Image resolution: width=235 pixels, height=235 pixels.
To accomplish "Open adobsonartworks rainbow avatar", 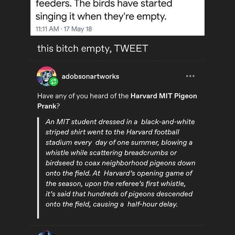I will pyautogui.click(x=45, y=75).
